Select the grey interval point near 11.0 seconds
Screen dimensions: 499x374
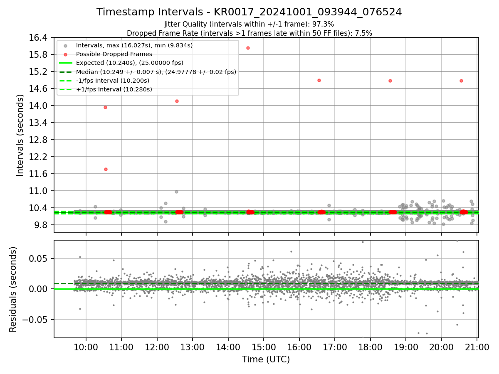tap(176, 192)
